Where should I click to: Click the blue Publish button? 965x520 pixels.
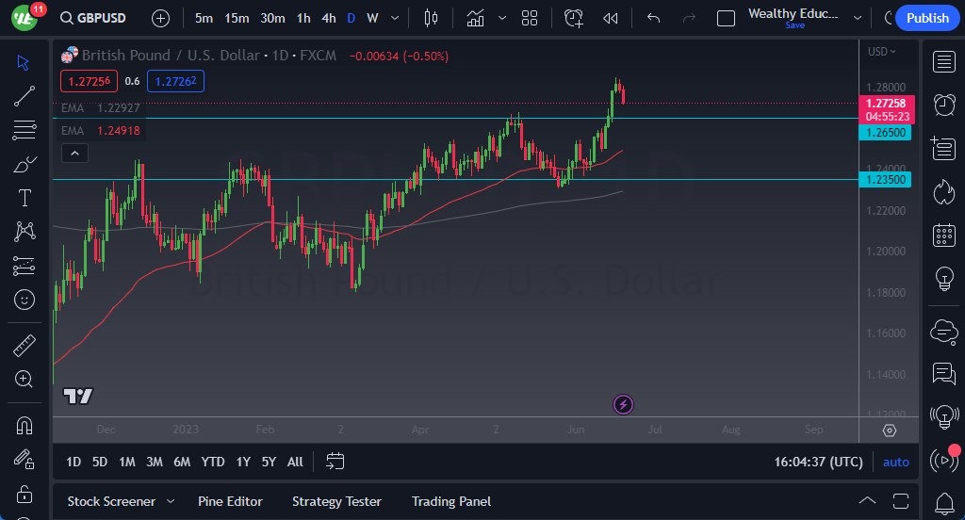tap(927, 18)
